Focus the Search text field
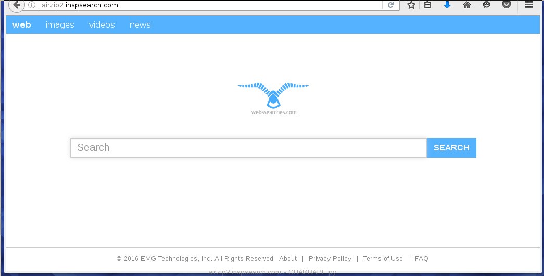This screenshot has width=544, height=276. [x=248, y=148]
